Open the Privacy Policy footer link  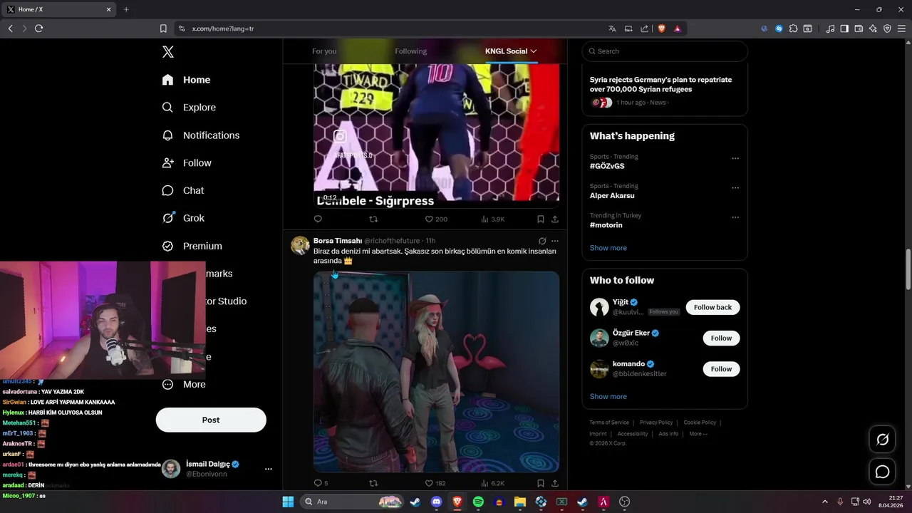point(656,423)
